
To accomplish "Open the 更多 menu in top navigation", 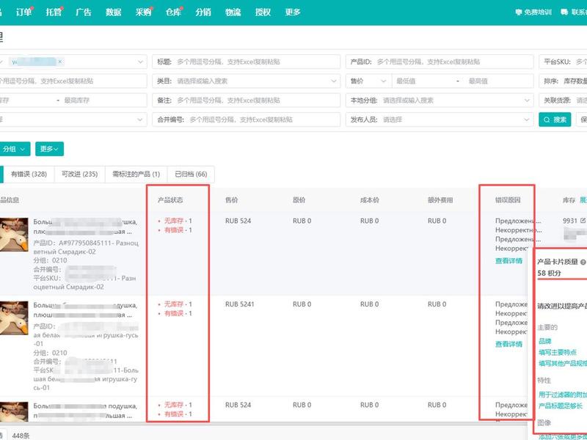I will [x=293, y=12].
